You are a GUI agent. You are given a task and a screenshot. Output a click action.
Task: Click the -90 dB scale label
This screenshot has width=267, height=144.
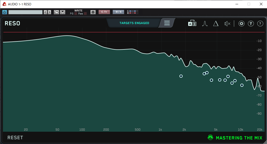(x=259, y=114)
